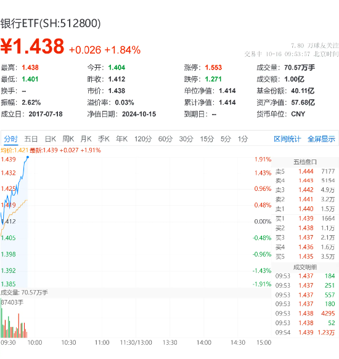Click the 成交明细 section header
Viewport: 339px width, 359px height.
click(305, 267)
